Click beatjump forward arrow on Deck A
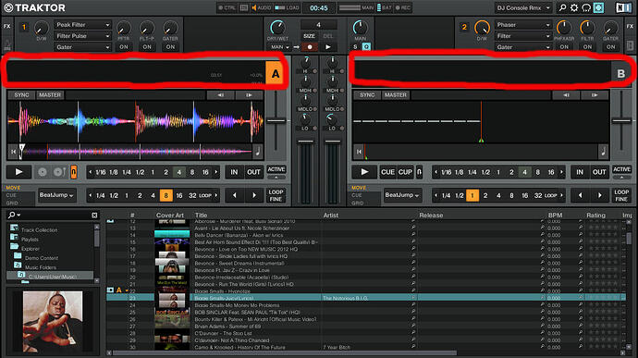This screenshot has height=358, width=638. point(254,195)
